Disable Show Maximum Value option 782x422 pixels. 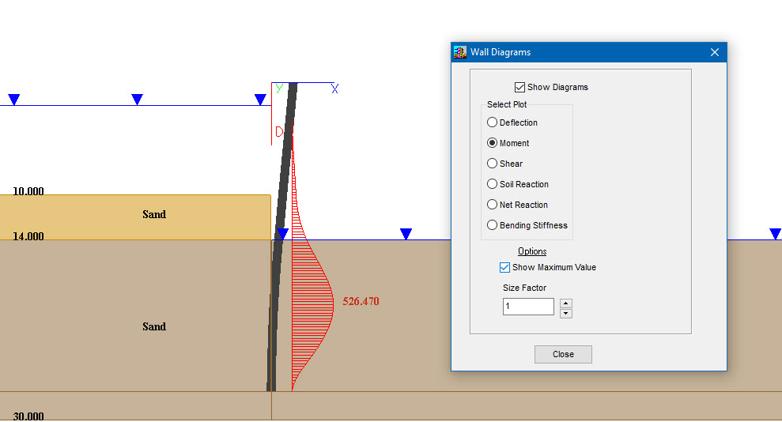click(x=505, y=267)
